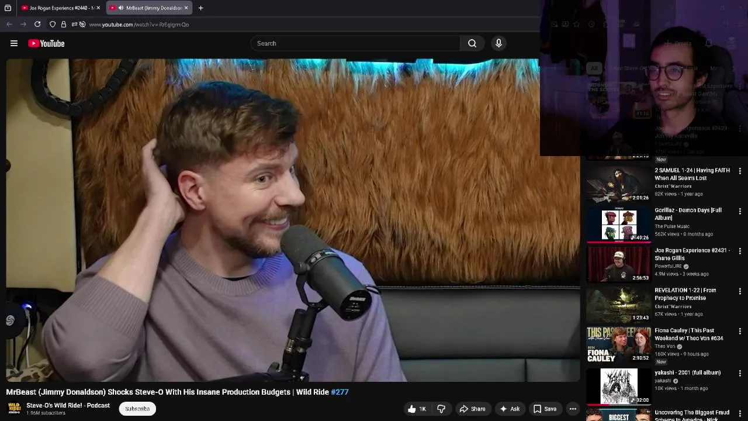This screenshot has height=421, width=748.
Task: Open title 'yakashi - 2001 (full album)'
Action: pyautogui.click(x=687, y=372)
